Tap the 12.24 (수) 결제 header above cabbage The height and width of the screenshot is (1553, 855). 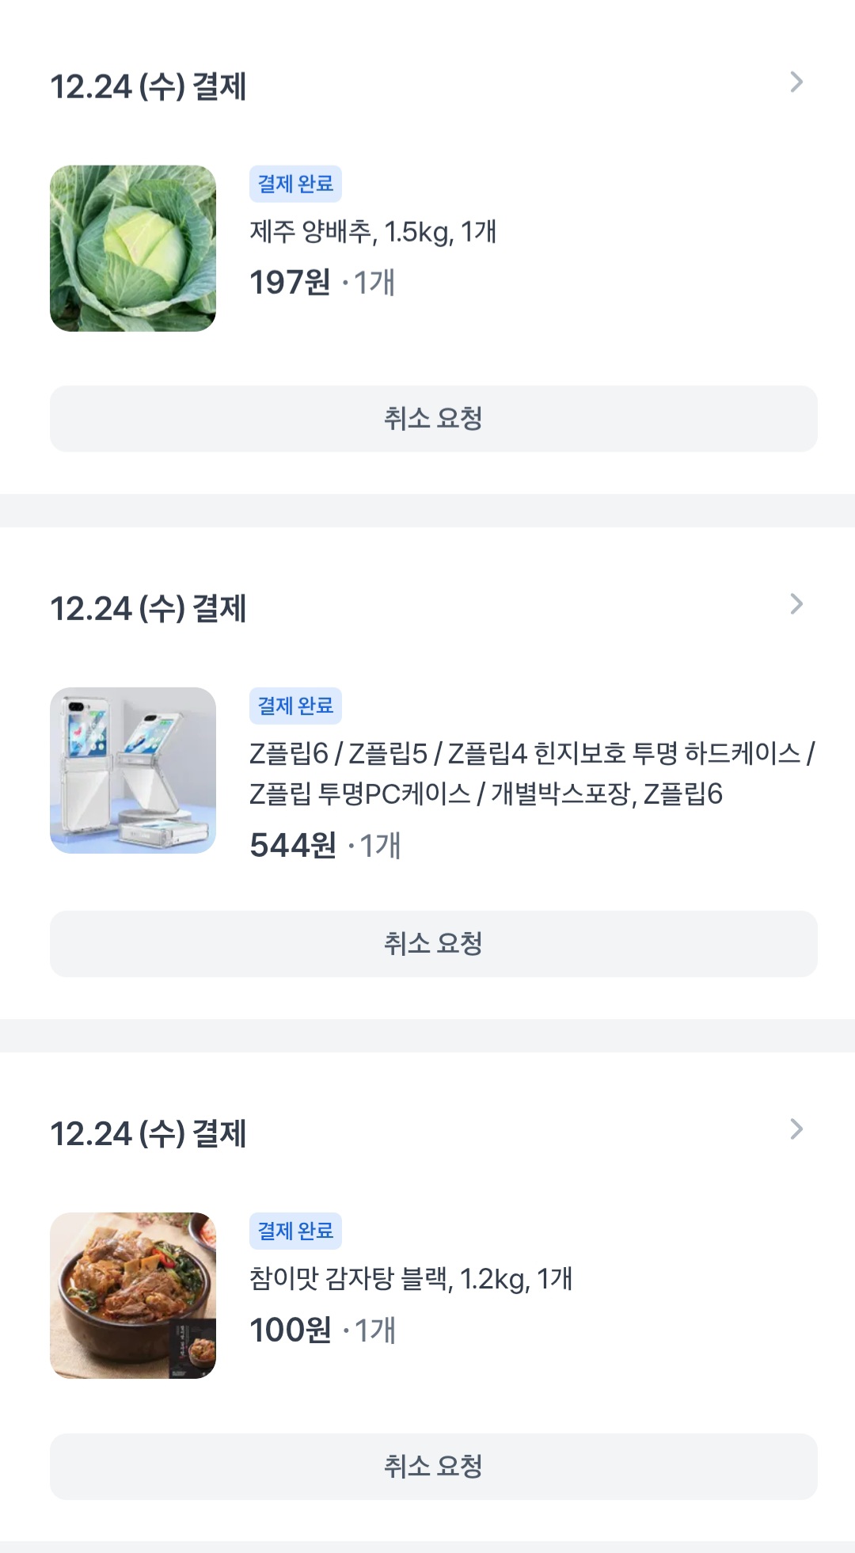coord(149,86)
